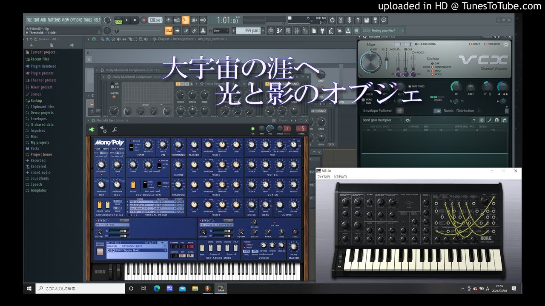The image size is (545, 306).
Task: Open the help question mark icon
Action: click(x=358, y=20)
